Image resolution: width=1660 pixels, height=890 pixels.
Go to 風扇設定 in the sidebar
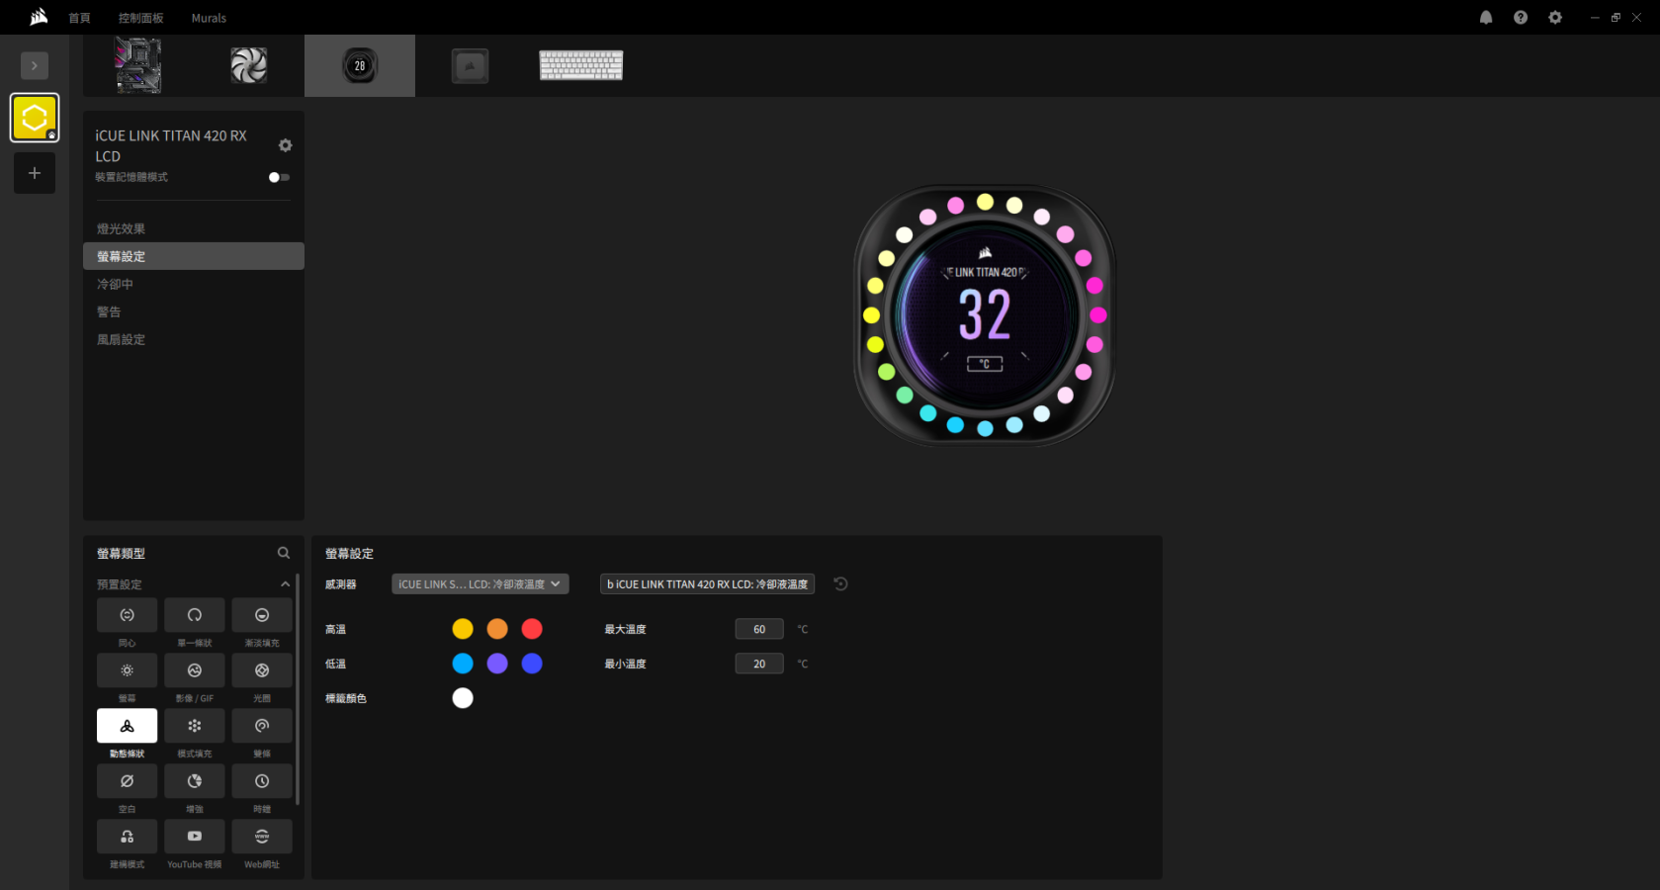tap(121, 339)
